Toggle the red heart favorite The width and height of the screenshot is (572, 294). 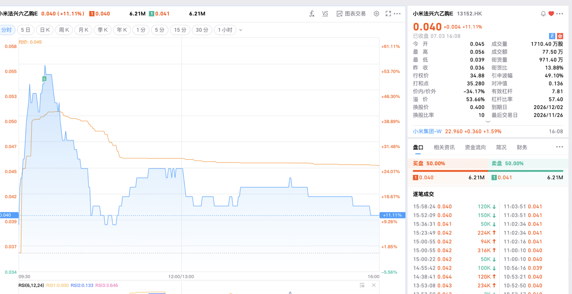(x=551, y=14)
